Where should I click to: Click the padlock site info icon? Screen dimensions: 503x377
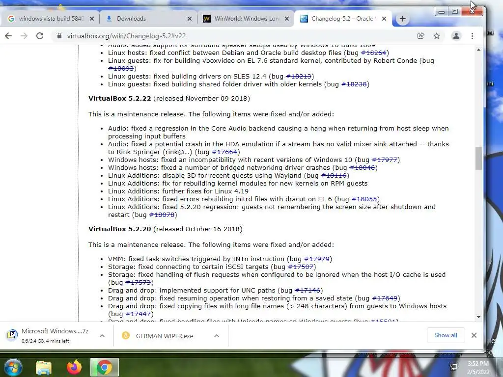click(59, 36)
